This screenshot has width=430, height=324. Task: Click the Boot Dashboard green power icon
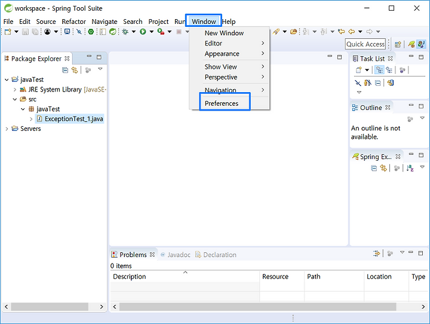(x=91, y=32)
